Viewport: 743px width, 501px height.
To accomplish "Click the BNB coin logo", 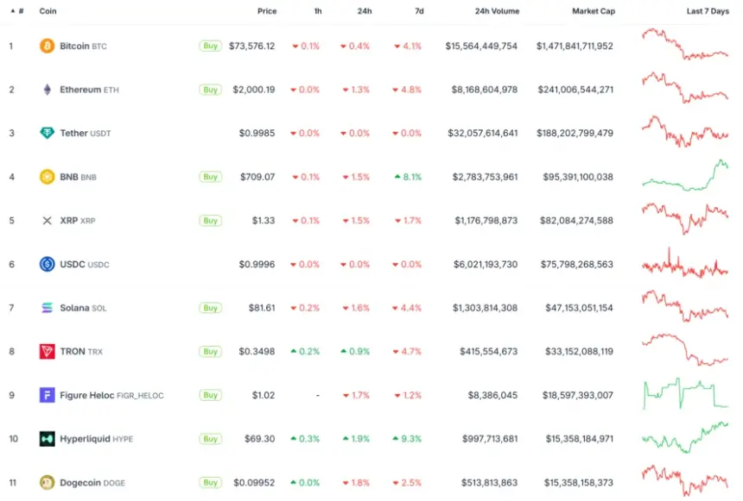I will tap(47, 177).
